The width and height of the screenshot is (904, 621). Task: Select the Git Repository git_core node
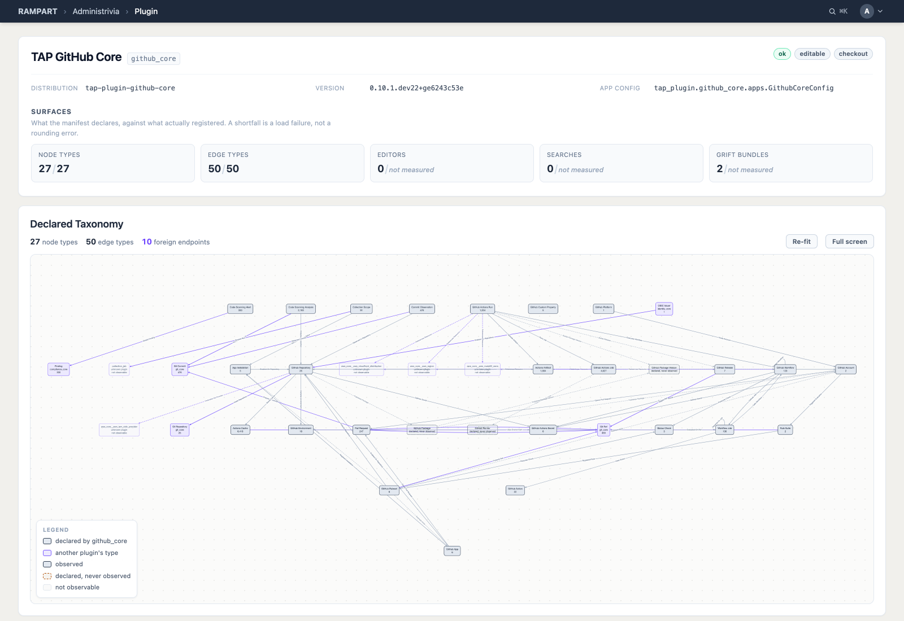[x=180, y=430]
